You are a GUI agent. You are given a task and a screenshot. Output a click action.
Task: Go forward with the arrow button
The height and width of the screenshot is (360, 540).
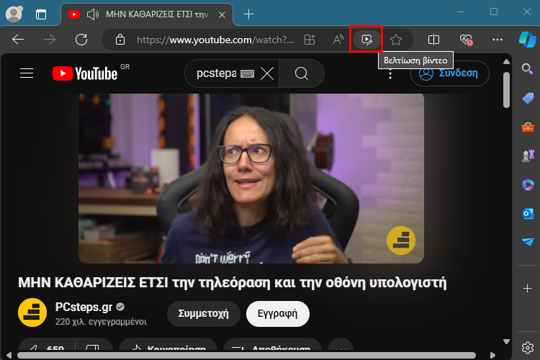coord(50,40)
